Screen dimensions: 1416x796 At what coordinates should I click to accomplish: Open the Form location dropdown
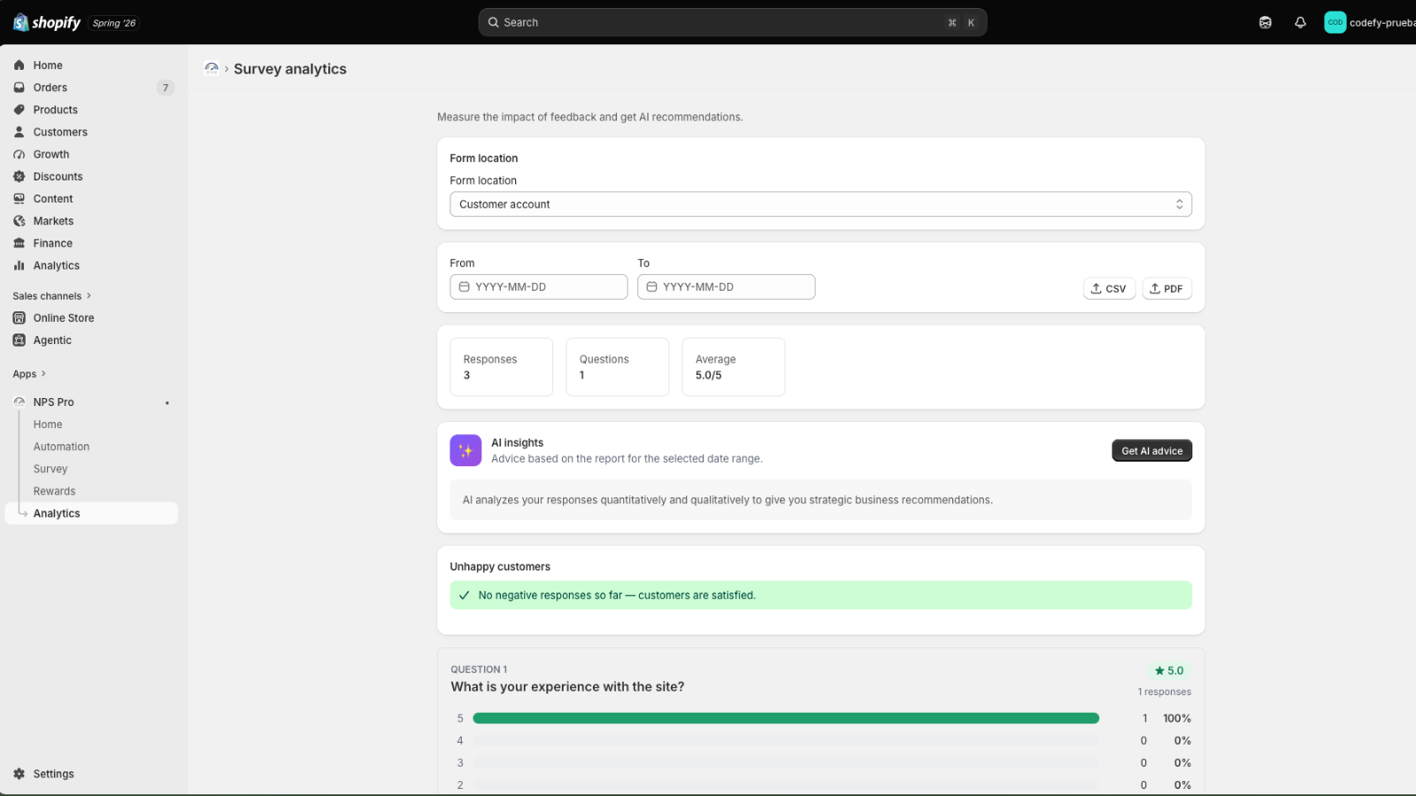[x=820, y=204]
